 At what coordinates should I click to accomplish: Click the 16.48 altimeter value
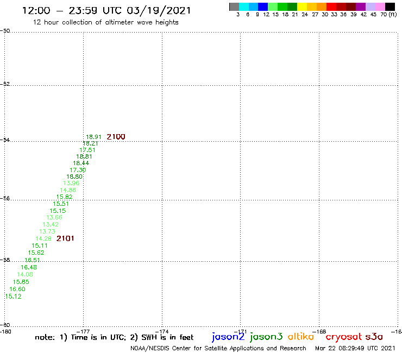coord(29,267)
